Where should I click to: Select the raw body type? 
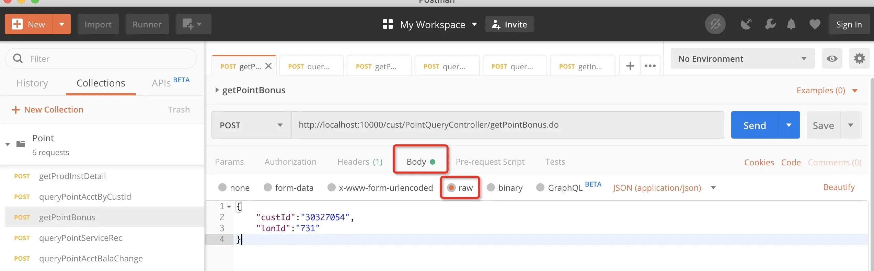coord(451,187)
